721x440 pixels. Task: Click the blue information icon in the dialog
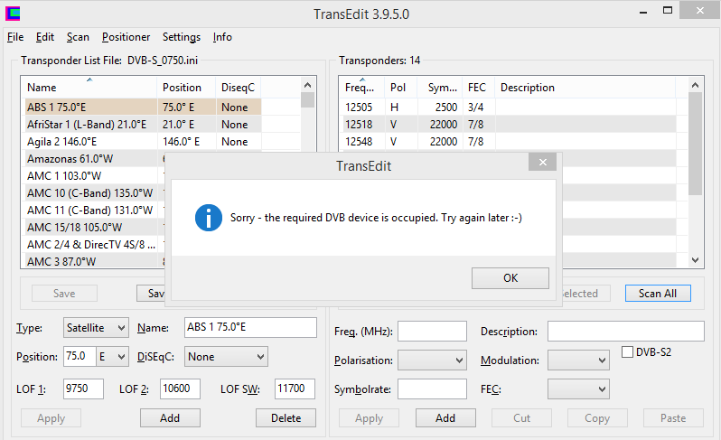[209, 218]
